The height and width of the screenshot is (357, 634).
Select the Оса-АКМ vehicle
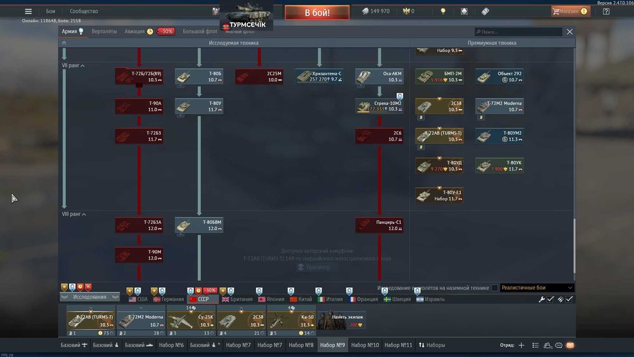(379, 77)
